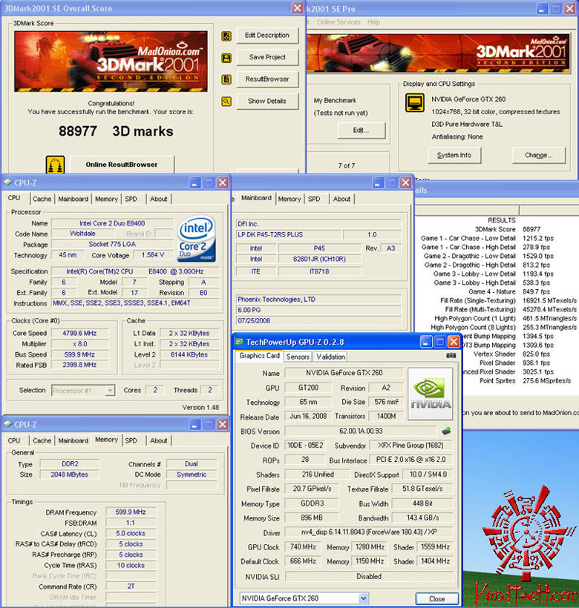The image size is (579, 608).
Task: Close GPU-Z with the Close button
Action: coord(437,598)
